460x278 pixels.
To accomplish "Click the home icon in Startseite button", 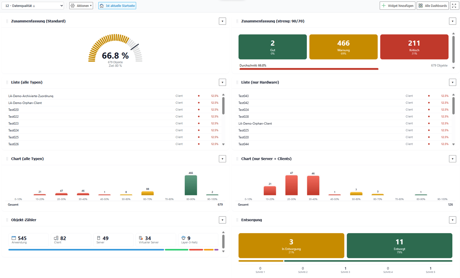I will (102, 6).
